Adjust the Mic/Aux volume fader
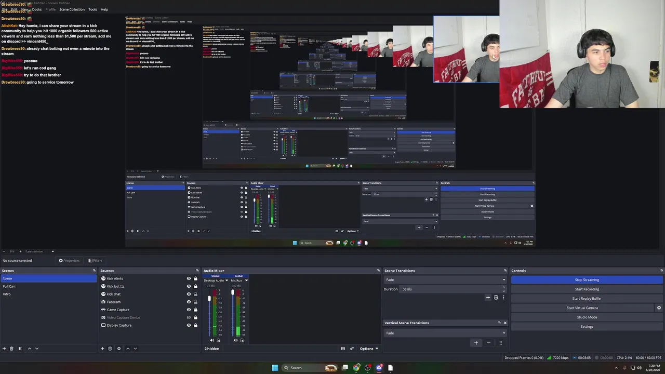 click(233, 292)
